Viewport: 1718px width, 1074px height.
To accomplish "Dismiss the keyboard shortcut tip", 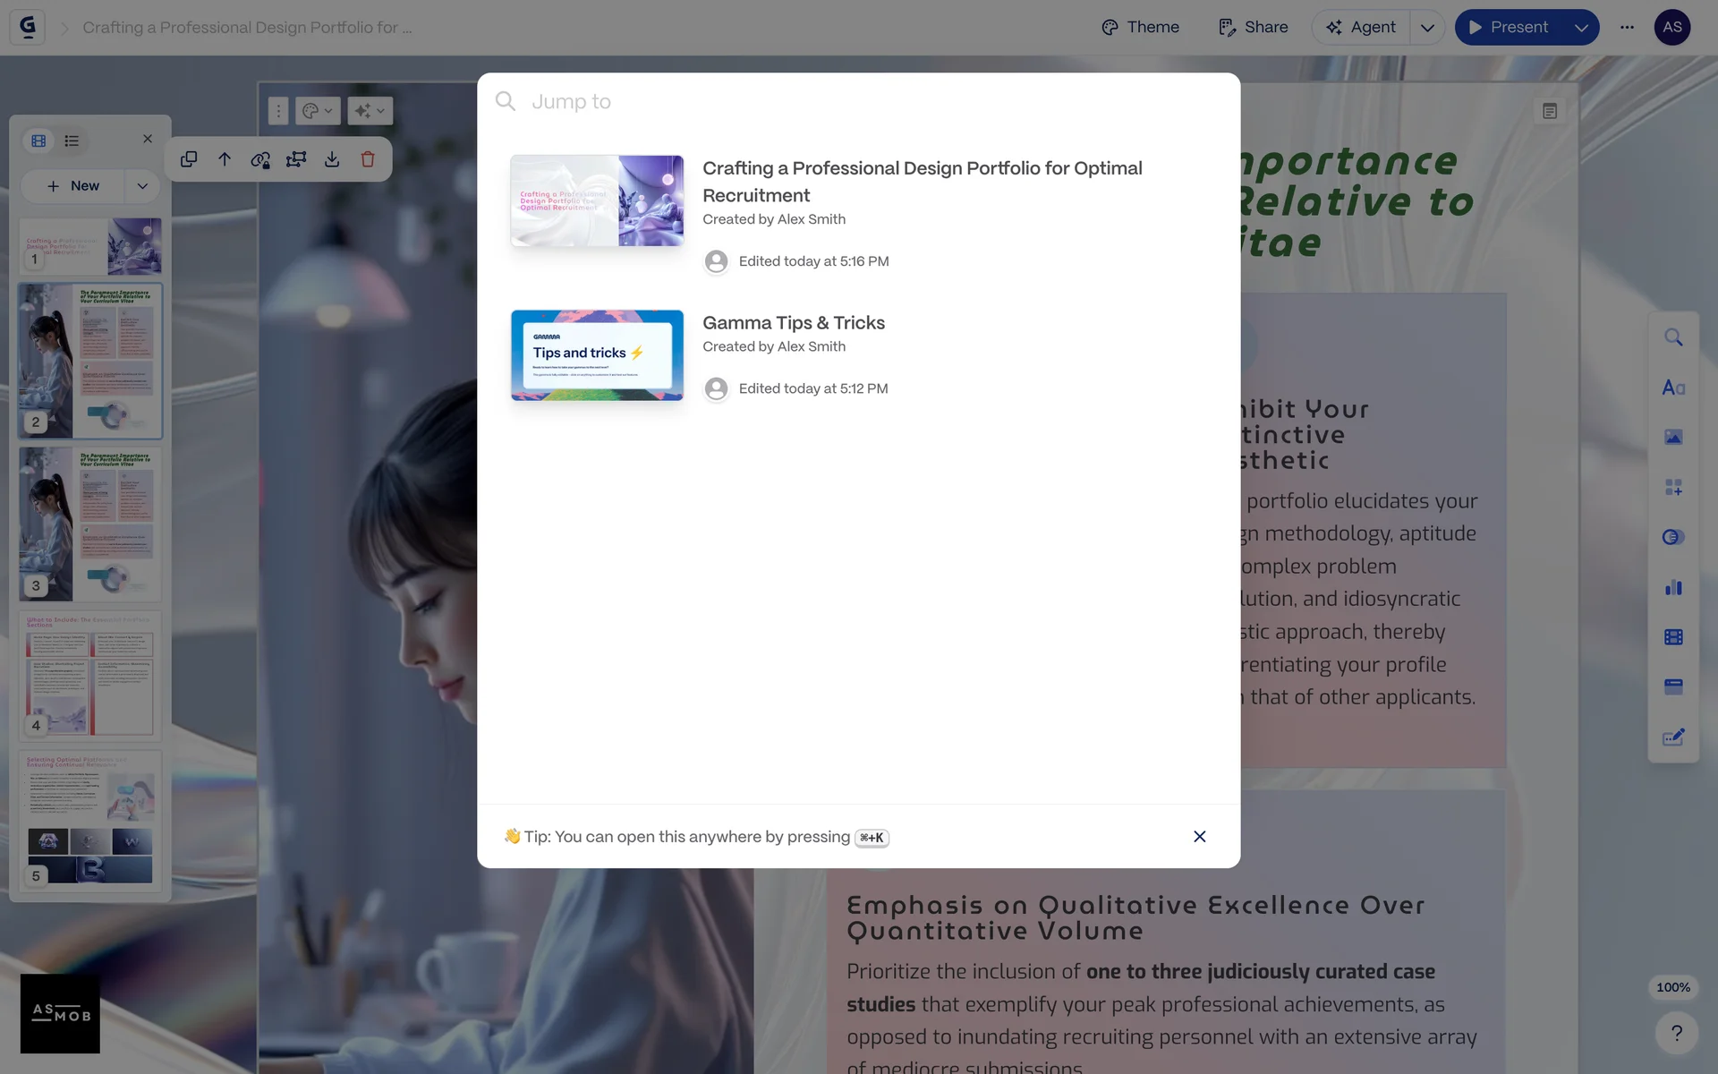I will point(1199,837).
